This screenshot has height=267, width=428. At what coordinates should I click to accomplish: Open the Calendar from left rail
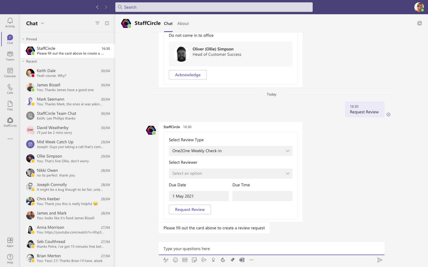tap(10, 72)
